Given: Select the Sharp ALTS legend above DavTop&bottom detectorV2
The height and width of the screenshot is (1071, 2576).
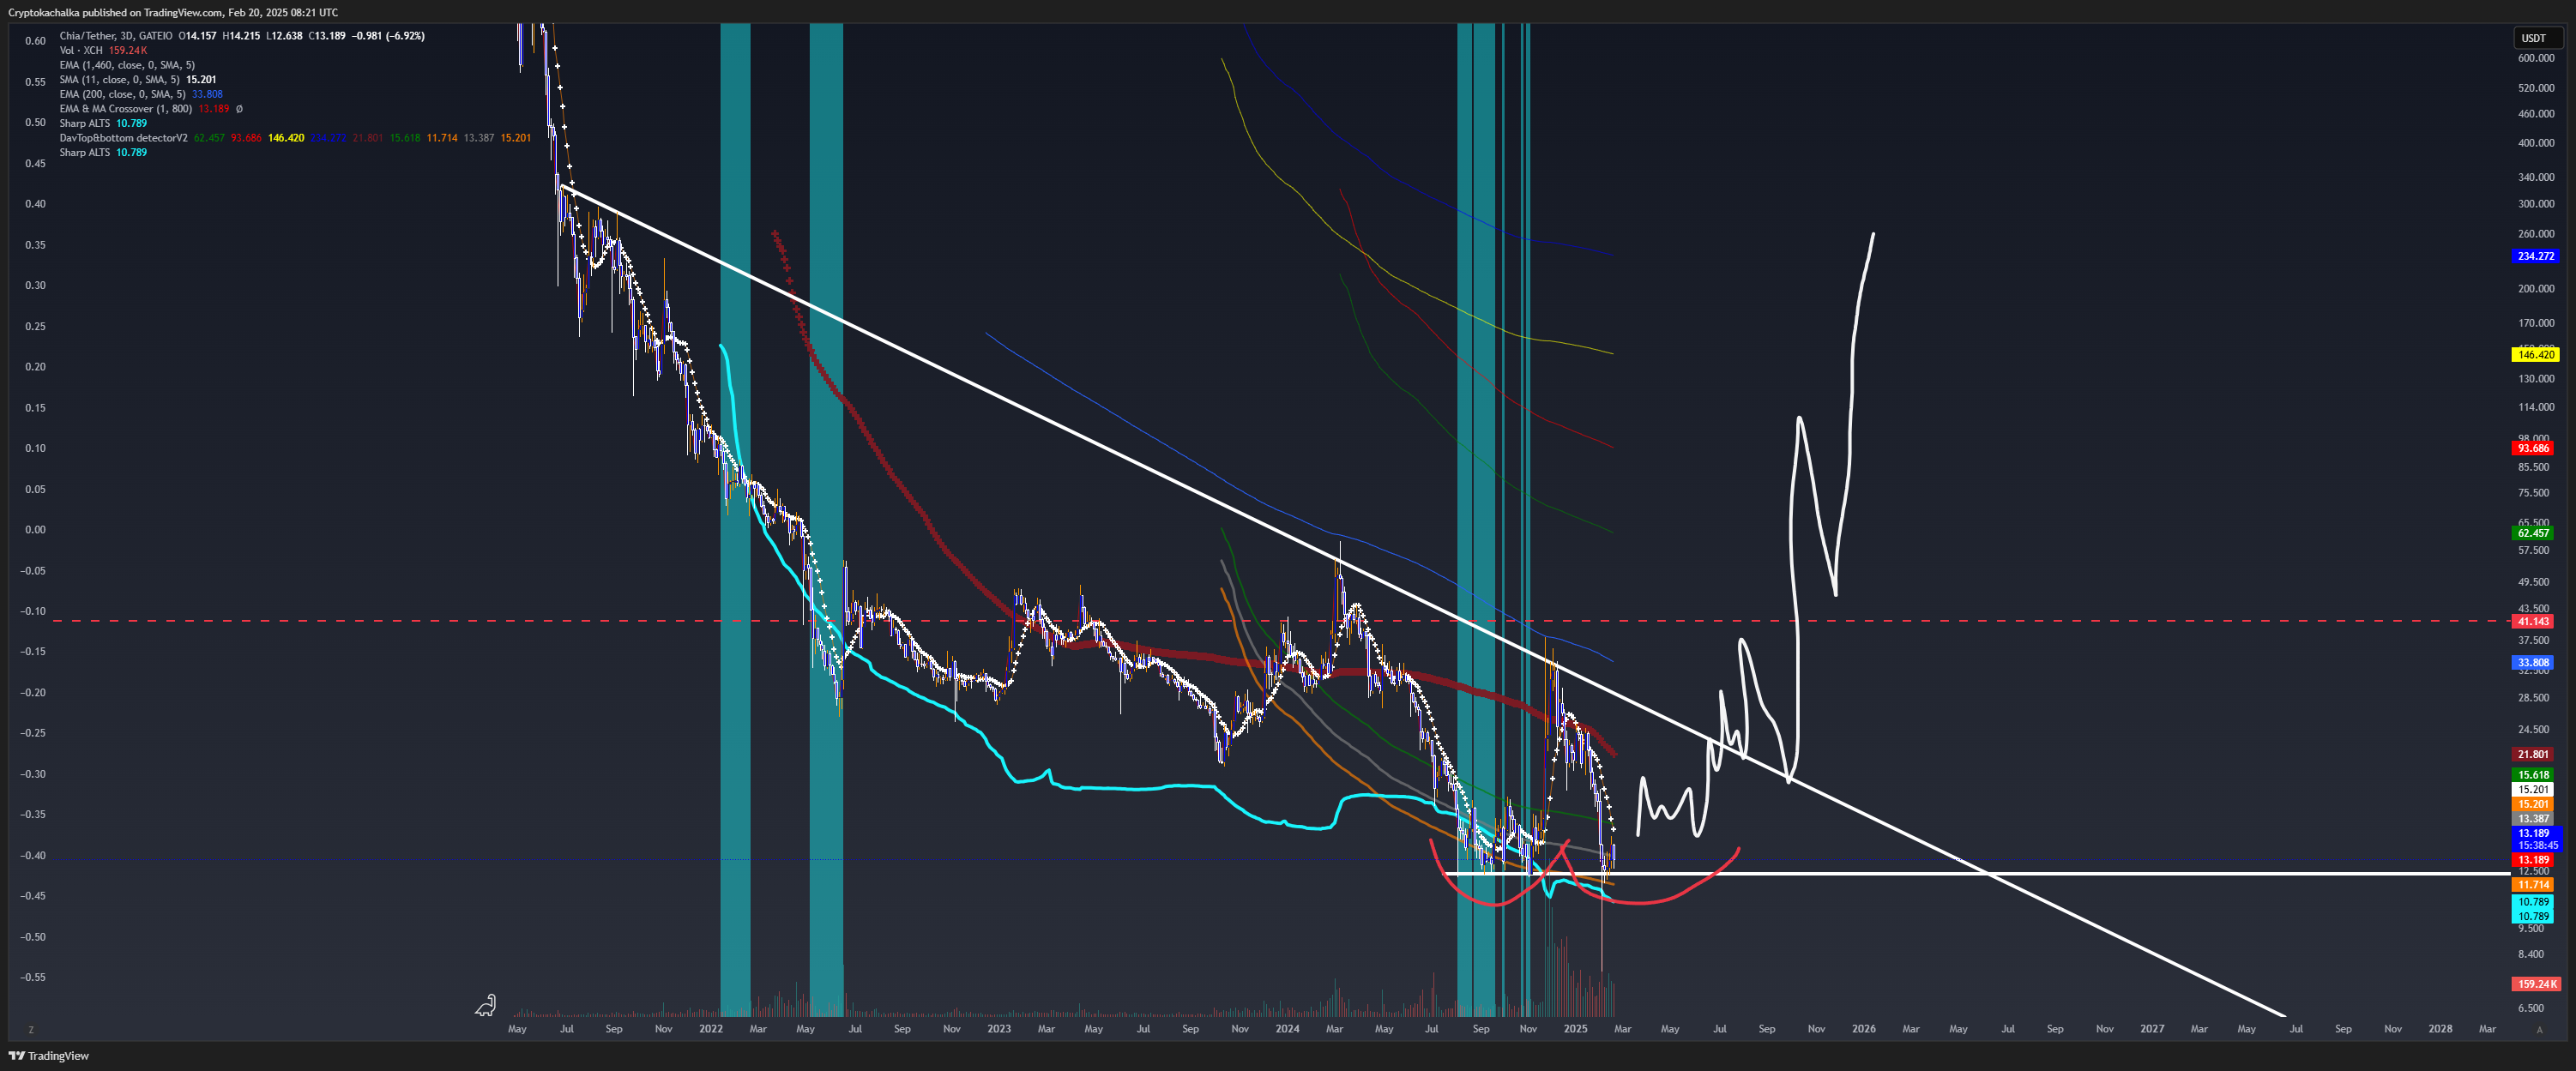Looking at the screenshot, I should tap(85, 123).
